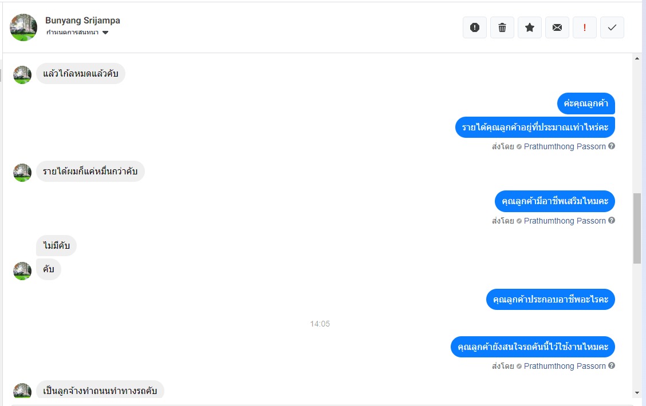Click the 14:05 timestamp in chat
This screenshot has width=646, height=406.
tap(320, 324)
